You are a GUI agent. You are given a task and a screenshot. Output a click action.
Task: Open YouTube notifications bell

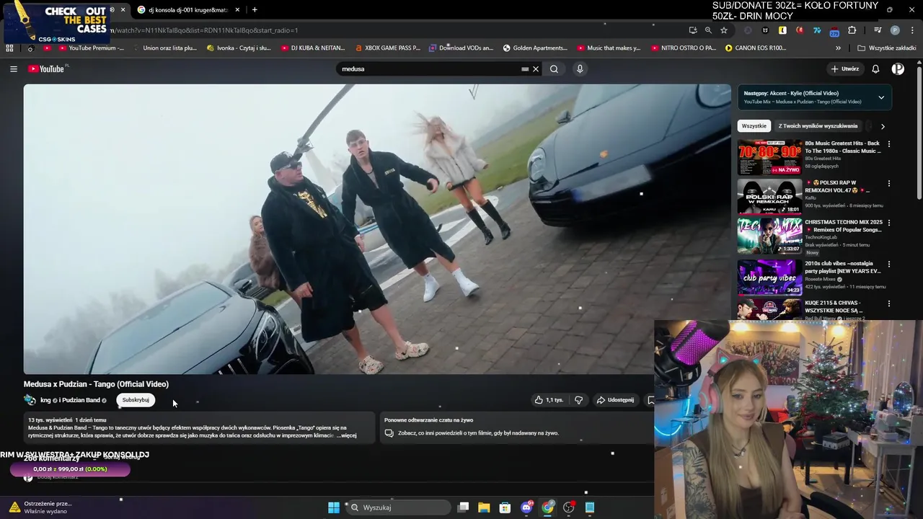[875, 69]
